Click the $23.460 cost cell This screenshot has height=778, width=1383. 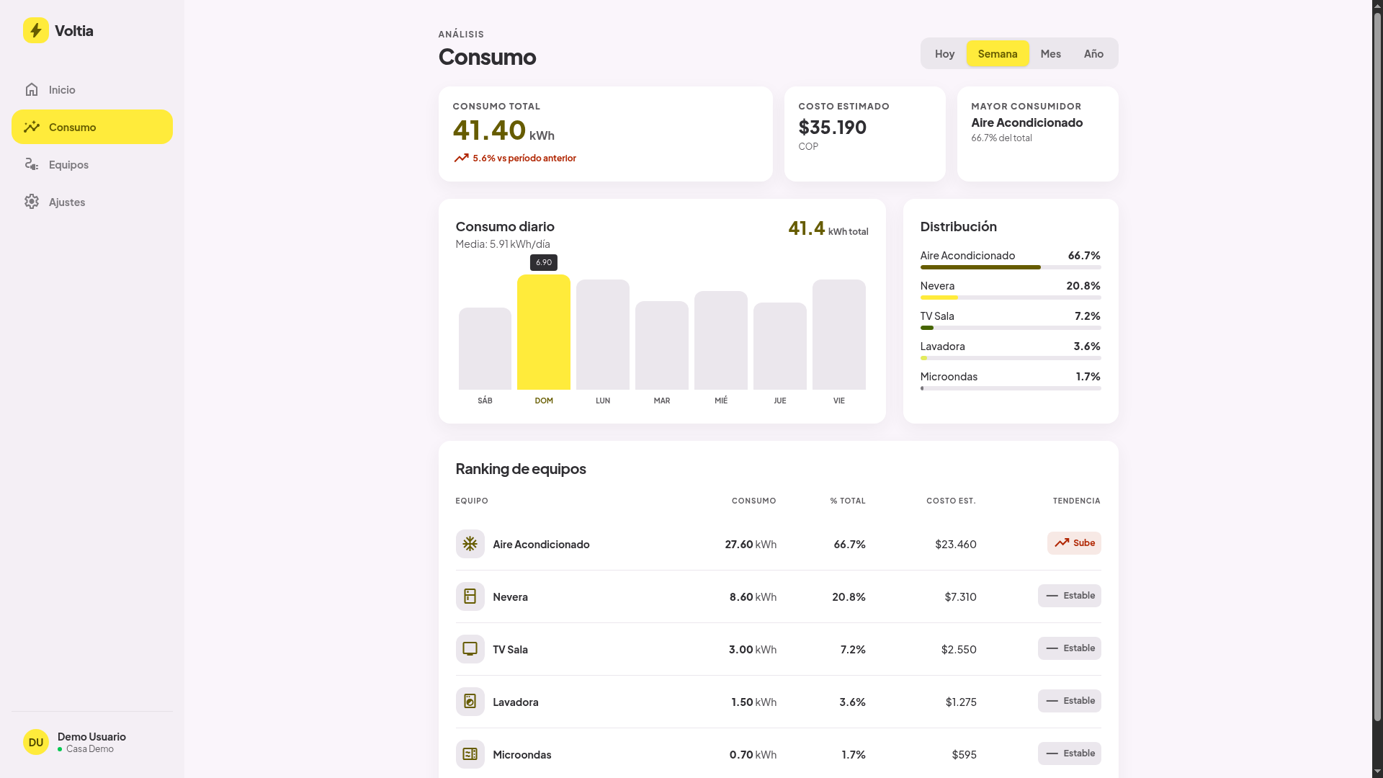pos(956,544)
